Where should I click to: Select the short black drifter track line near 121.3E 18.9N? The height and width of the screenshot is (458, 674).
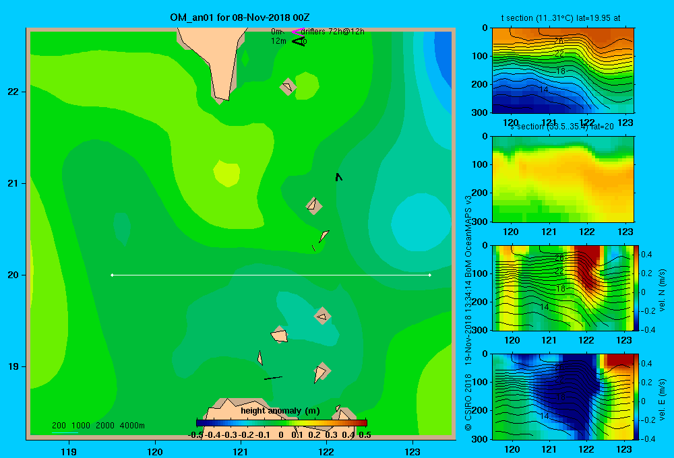point(273,378)
